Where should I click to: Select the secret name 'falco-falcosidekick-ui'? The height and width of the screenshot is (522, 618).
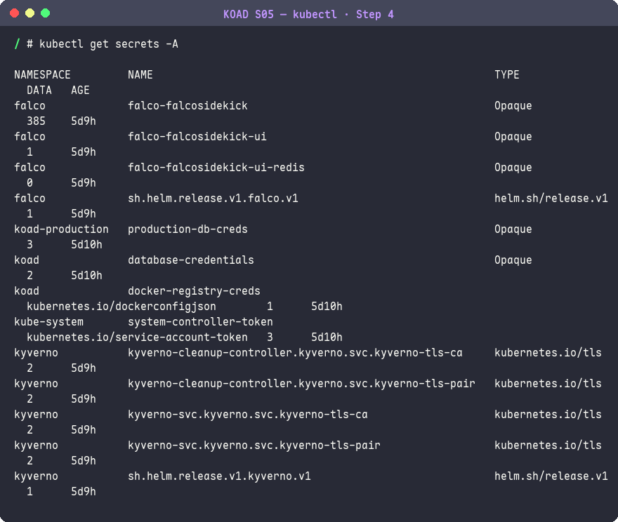click(x=197, y=137)
